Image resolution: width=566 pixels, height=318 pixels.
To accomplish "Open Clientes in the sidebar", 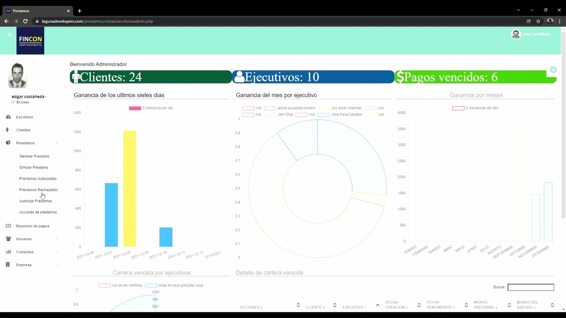I will pos(23,130).
